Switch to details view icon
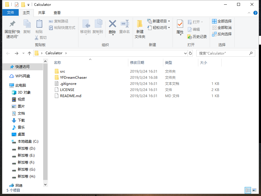This screenshot has width=261, height=196. coord(248,190)
